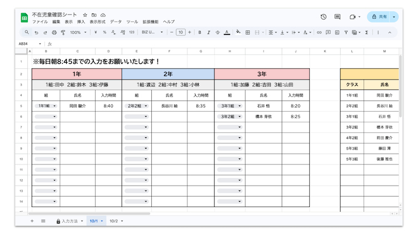The height and width of the screenshot is (234, 417).
Task: Click the borders icon in toolbar
Action: tap(249, 32)
